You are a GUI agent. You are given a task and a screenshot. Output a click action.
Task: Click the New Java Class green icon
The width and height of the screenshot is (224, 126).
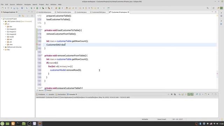59,8
